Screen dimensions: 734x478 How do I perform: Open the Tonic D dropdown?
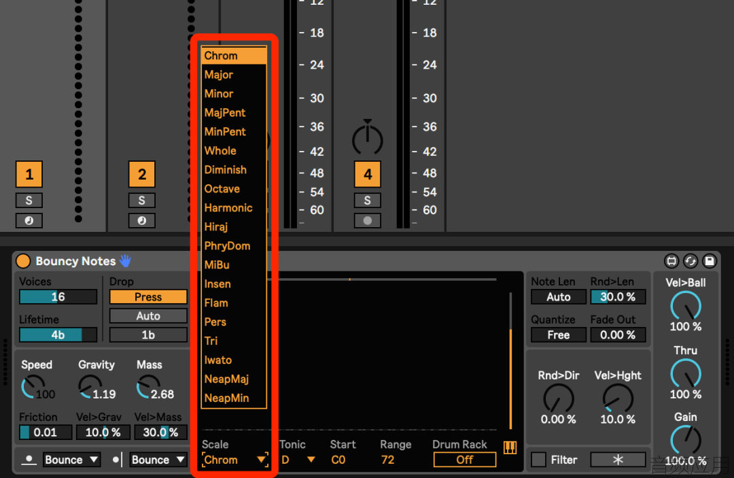(298, 460)
